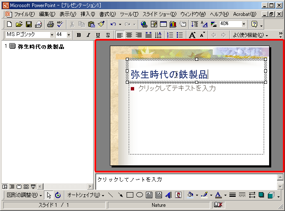Activate the Format Painter brush icon
This screenshot has height=211, width=285.
pos(101,24)
